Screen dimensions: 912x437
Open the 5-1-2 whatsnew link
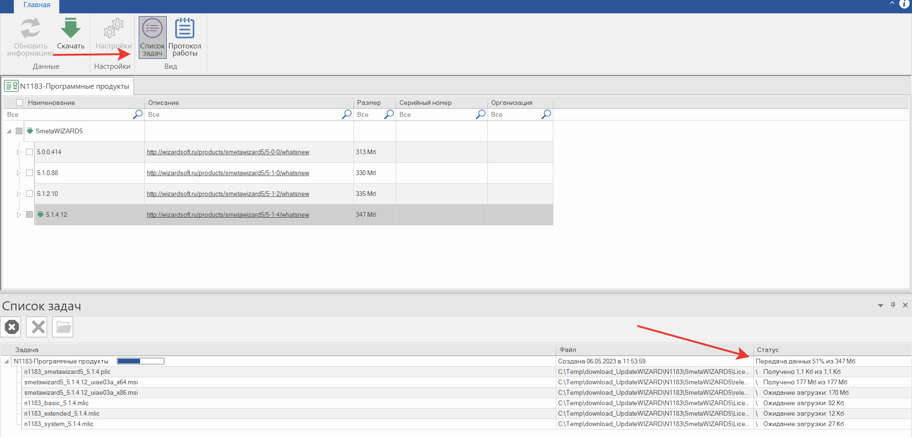click(228, 194)
